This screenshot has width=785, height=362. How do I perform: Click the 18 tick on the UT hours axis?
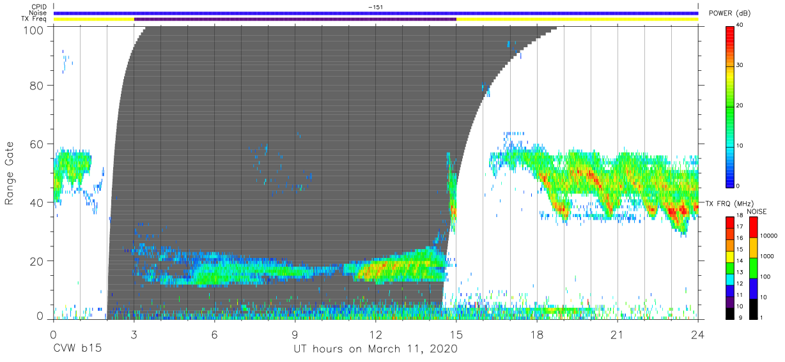tap(536, 335)
